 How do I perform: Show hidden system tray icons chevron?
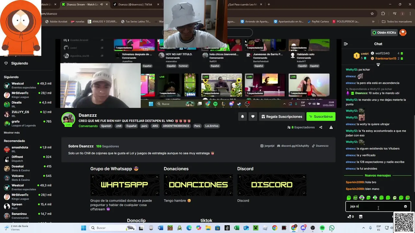363,228
